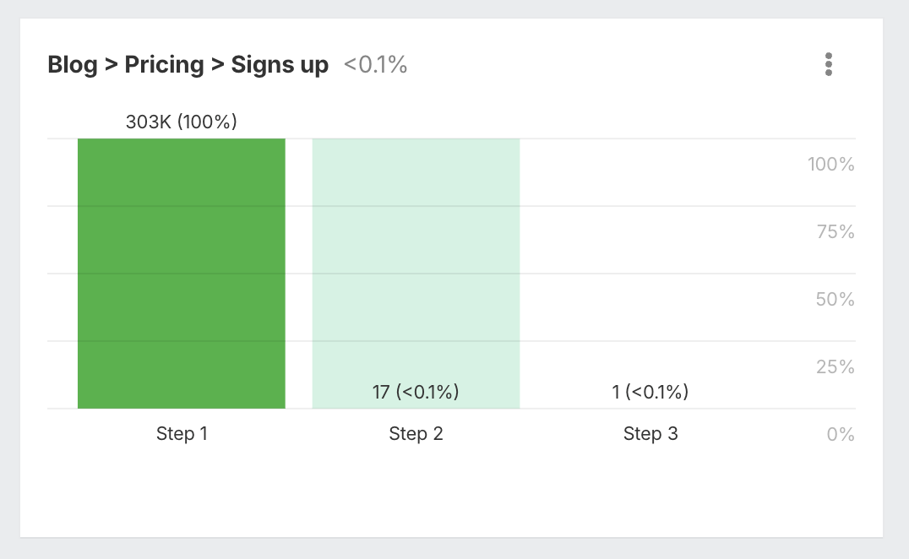Click the <0.1% conversion rate label
Image resolution: width=909 pixels, height=559 pixels.
point(374,64)
